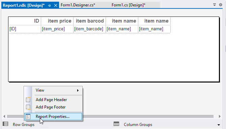Select the [item_price] data cell
The image size is (226, 129).
click(57, 29)
